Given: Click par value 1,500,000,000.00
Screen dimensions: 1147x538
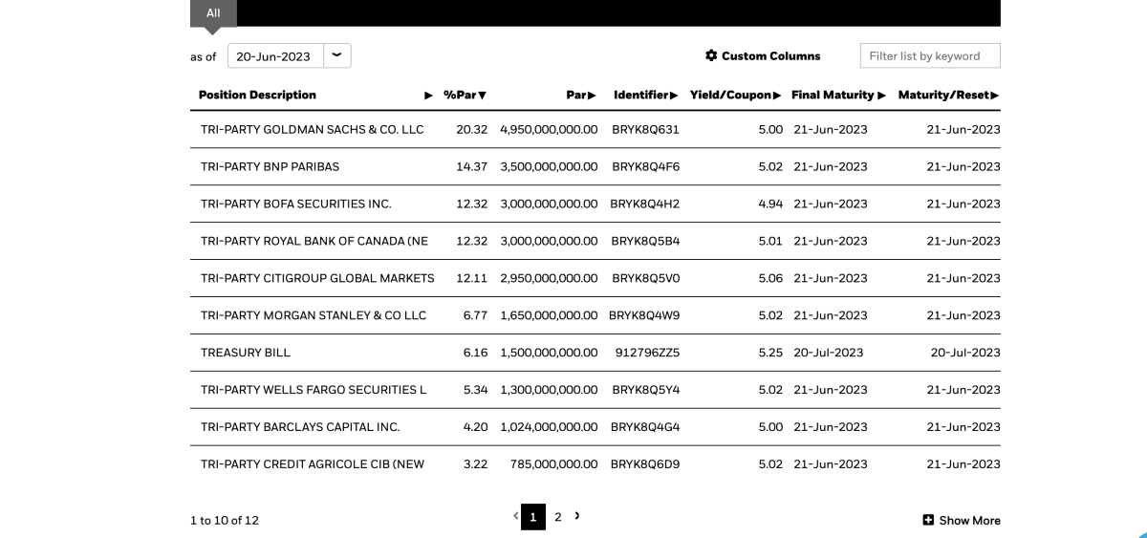Looking at the screenshot, I should tap(549, 353).
